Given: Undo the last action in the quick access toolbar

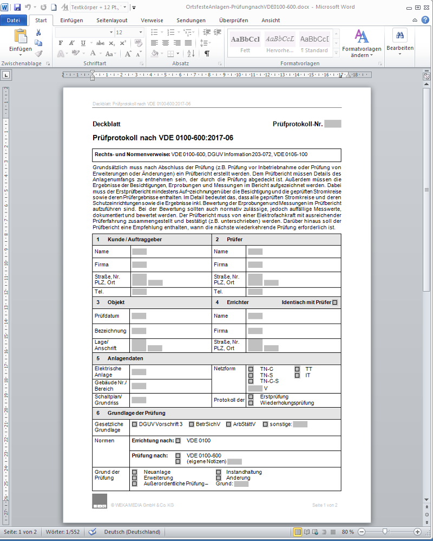Looking at the screenshot, I should pos(28,7).
